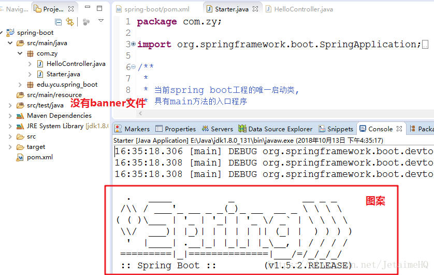Click target folder icon
434x275 pixels.
(20, 147)
